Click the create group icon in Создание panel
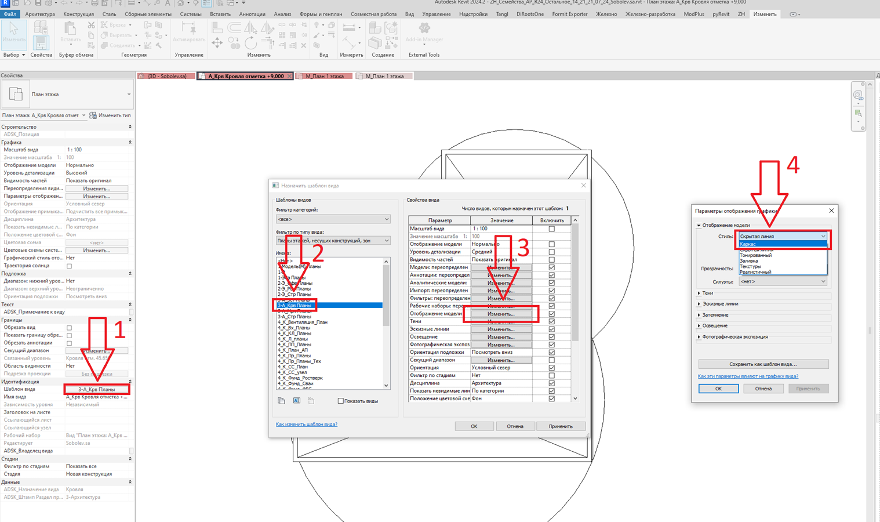The height and width of the screenshot is (522, 880). 391,27
